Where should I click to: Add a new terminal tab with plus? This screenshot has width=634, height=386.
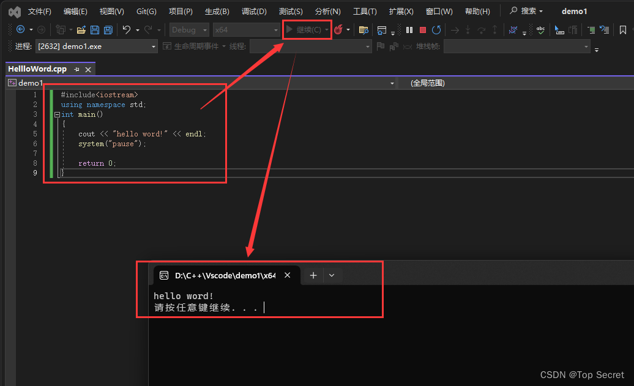click(x=313, y=276)
